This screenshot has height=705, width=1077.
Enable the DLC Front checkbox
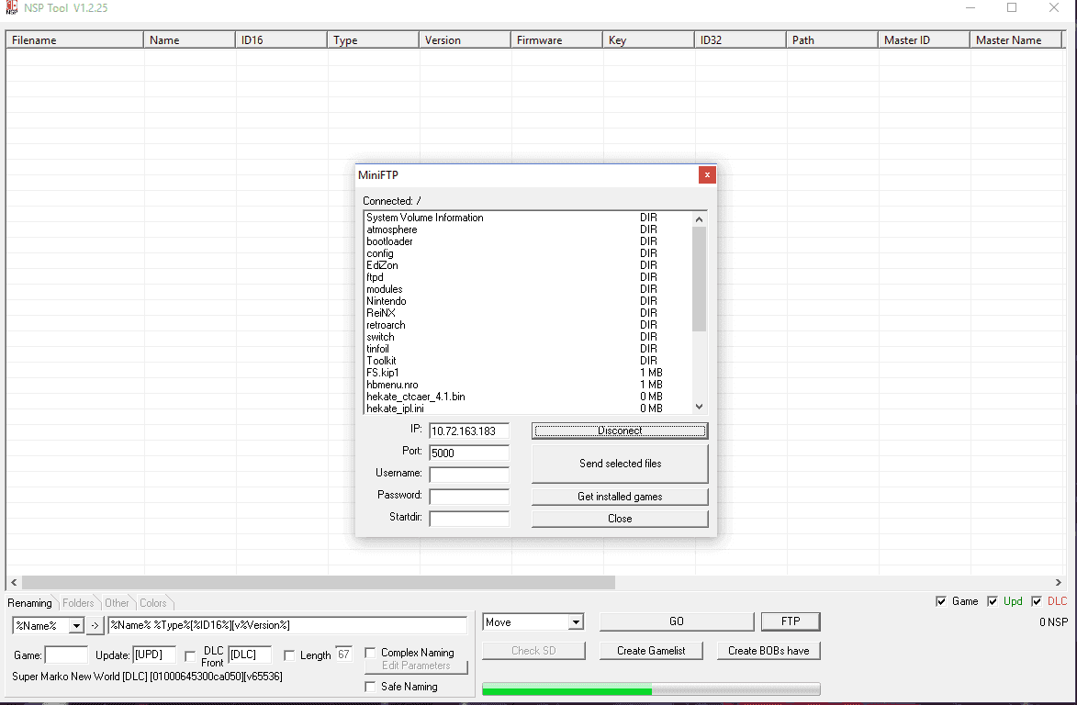pyautogui.click(x=190, y=656)
